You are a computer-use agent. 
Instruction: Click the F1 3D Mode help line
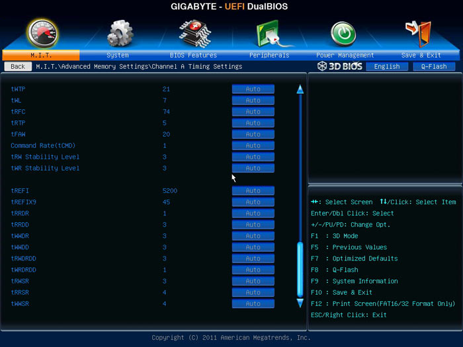click(x=335, y=236)
